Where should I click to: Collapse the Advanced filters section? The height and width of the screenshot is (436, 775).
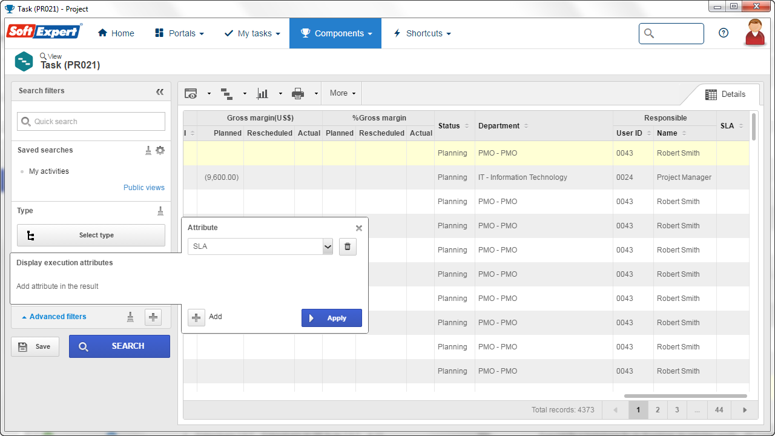(54, 317)
